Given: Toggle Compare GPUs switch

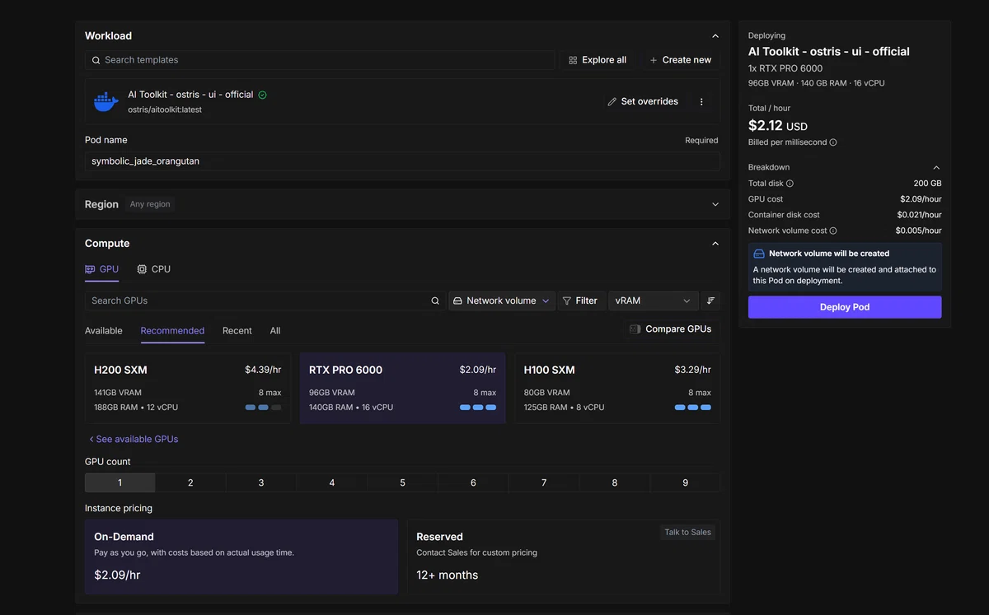Looking at the screenshot, I should [635, 329].
